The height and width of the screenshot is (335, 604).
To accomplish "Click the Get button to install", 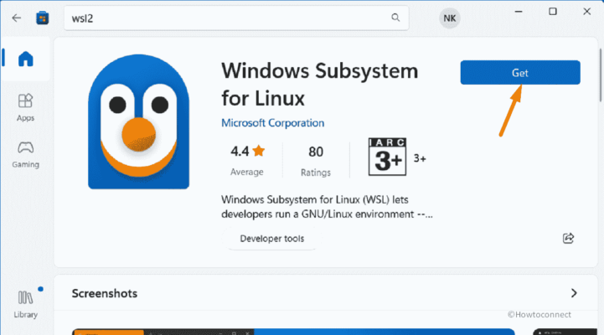I will (x=520, y=72).
